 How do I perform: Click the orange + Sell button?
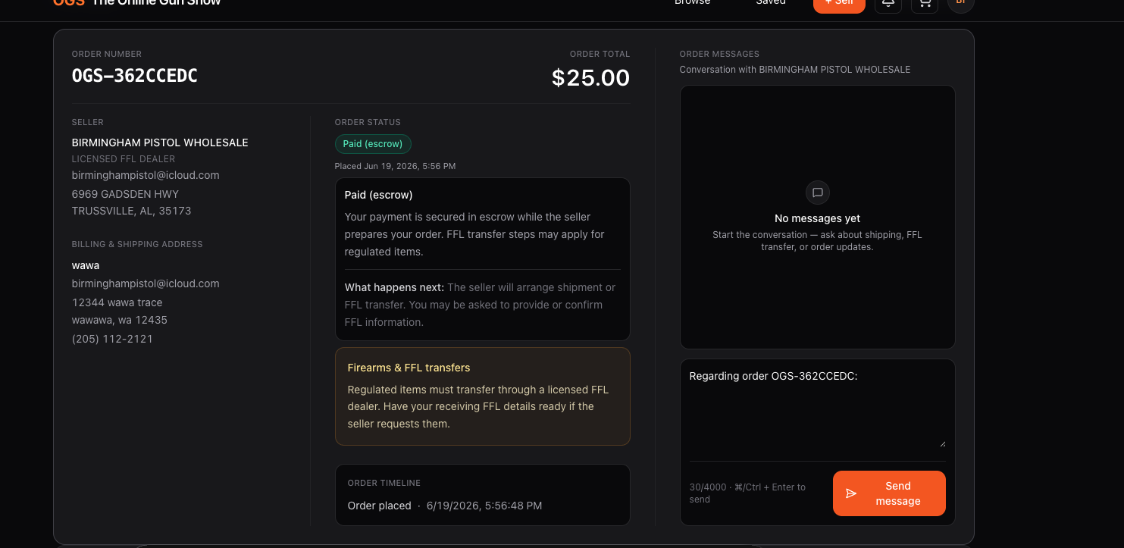pos(839,3)
